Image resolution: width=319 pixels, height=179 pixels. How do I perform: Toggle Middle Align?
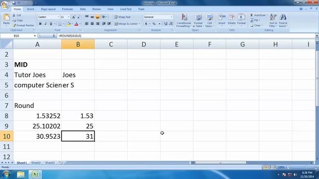[x=92, y=17]
